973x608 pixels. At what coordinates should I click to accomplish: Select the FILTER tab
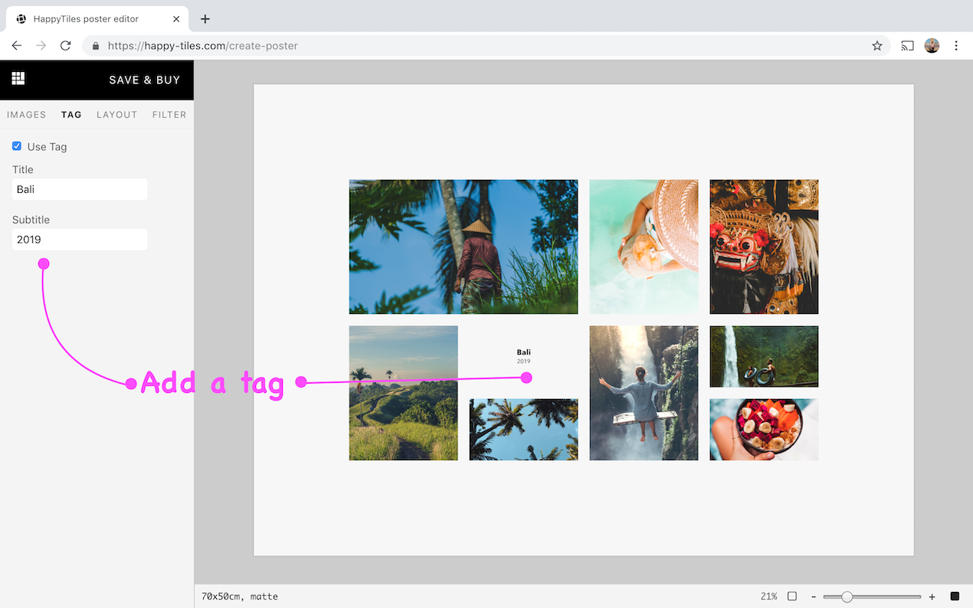pos(169,114)
